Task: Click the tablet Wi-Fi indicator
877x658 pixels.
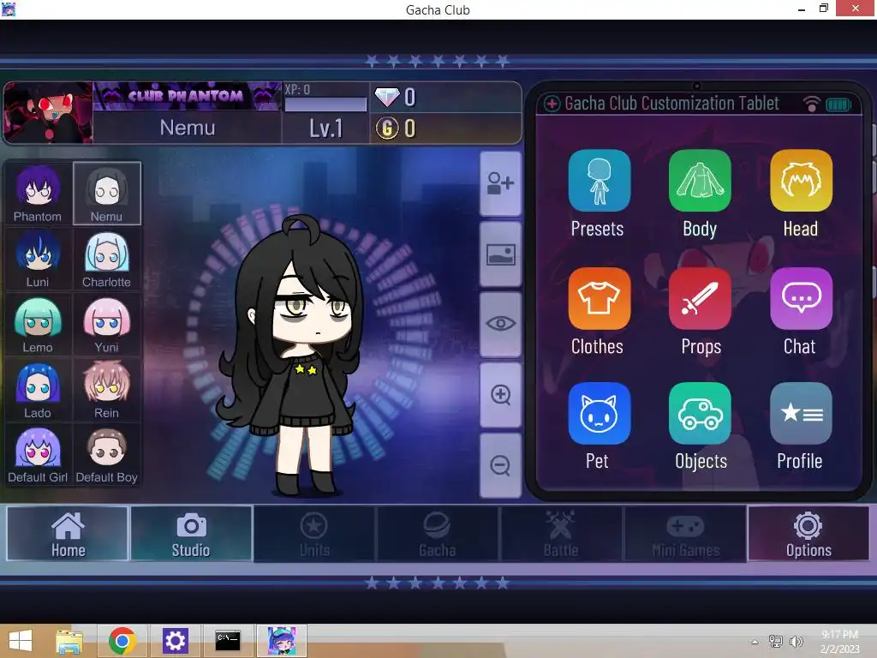Action: [x=812, y=104]
